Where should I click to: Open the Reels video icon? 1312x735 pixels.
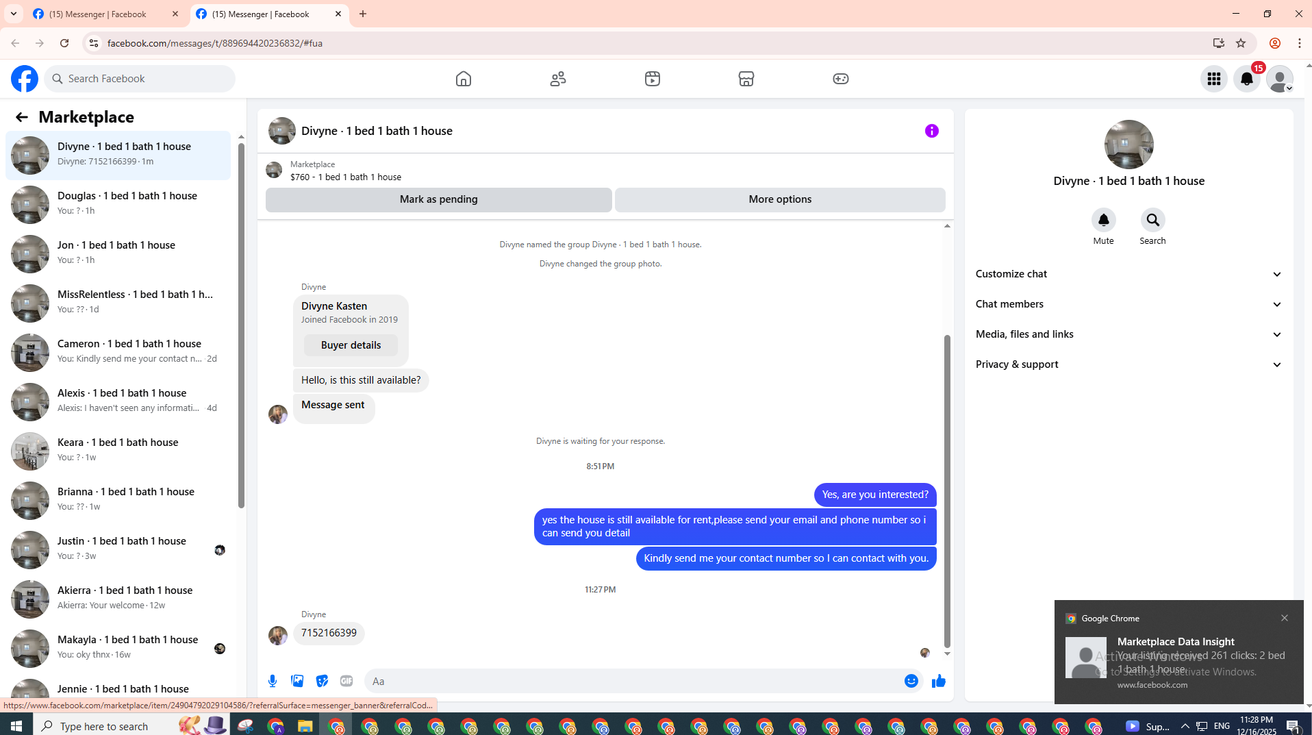click(653, 79)
